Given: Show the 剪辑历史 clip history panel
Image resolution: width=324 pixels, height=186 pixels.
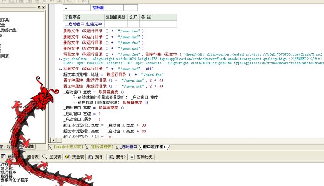Looking at the screenshot, I should click(x=142, y=157).
